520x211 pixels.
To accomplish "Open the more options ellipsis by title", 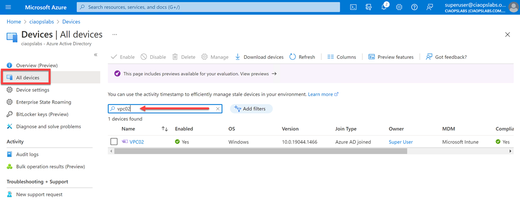I will click(x=115, y=34).
